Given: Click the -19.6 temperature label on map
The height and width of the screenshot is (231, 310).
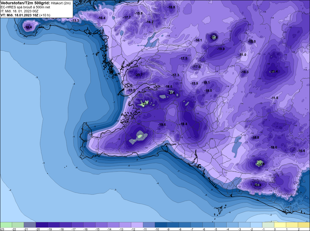Looking at the screenshot, I should click(x=162, y=124).
